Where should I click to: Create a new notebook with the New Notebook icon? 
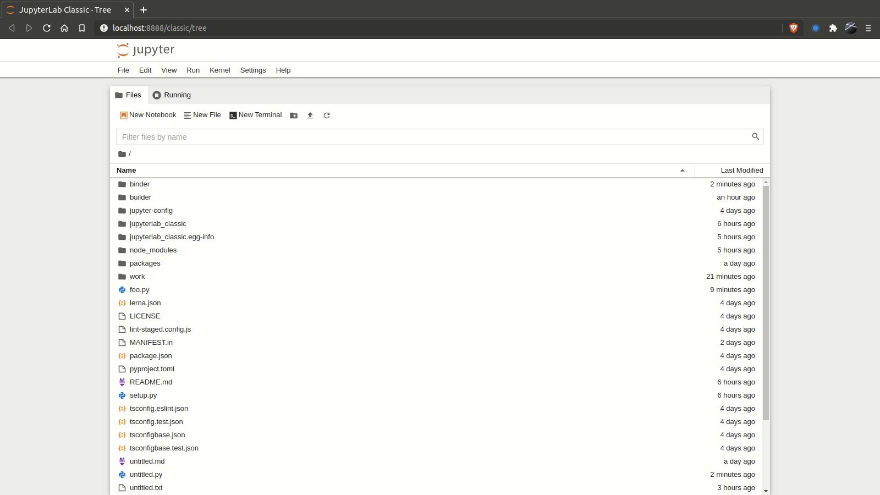(123, 115)
